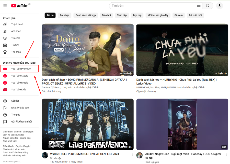
Task: Click the Thể thao trophy icon
Action: [x=5, y=52]
